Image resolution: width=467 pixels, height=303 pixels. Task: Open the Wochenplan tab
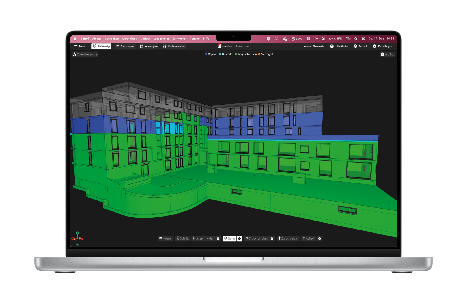coord(149,46)
